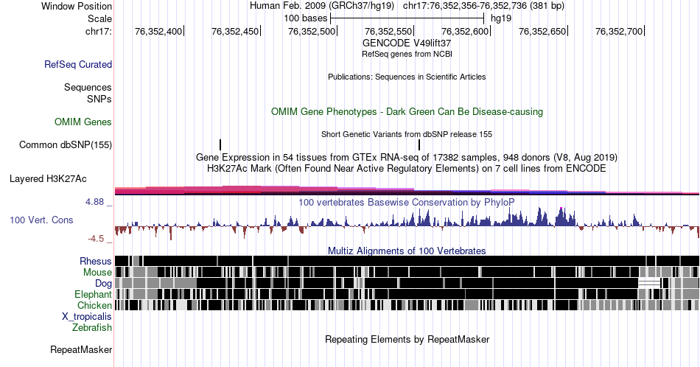Click the Chicken alignment row label
This screenshot has width=700, height=367.
(94, 305)
